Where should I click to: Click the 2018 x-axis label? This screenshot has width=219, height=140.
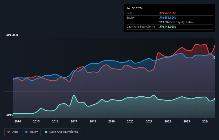93,121
